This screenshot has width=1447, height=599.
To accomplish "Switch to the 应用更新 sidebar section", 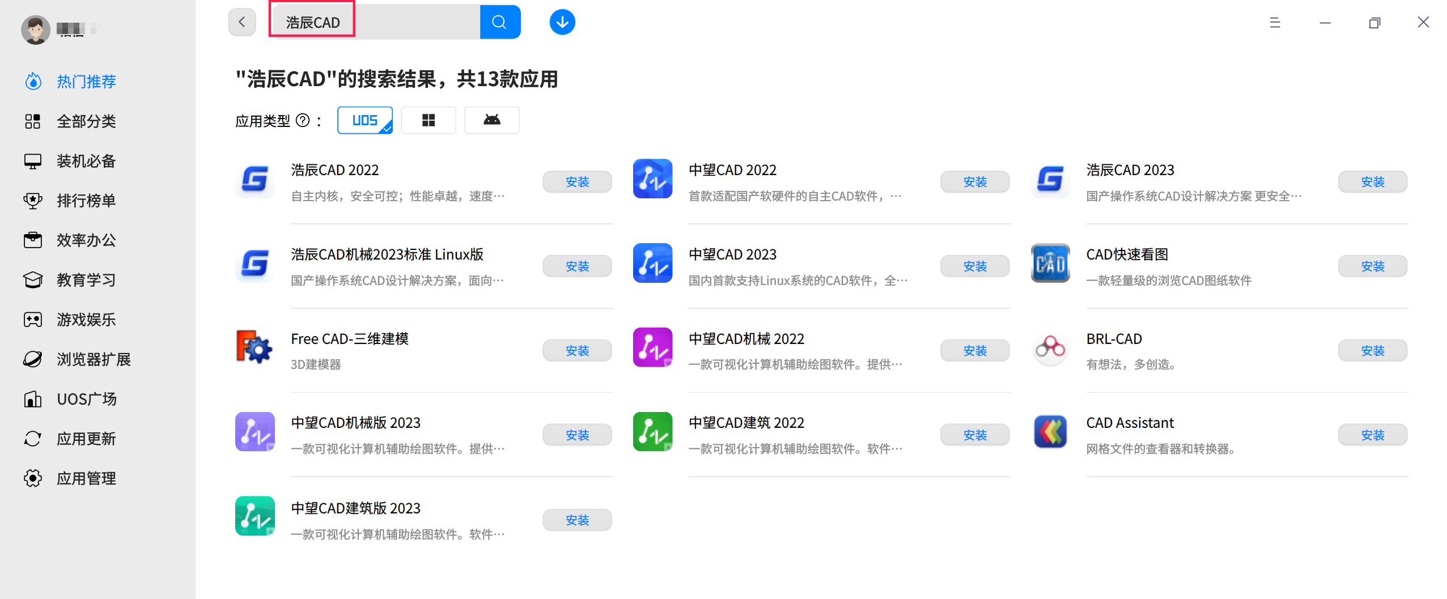I will pos(86,438).
